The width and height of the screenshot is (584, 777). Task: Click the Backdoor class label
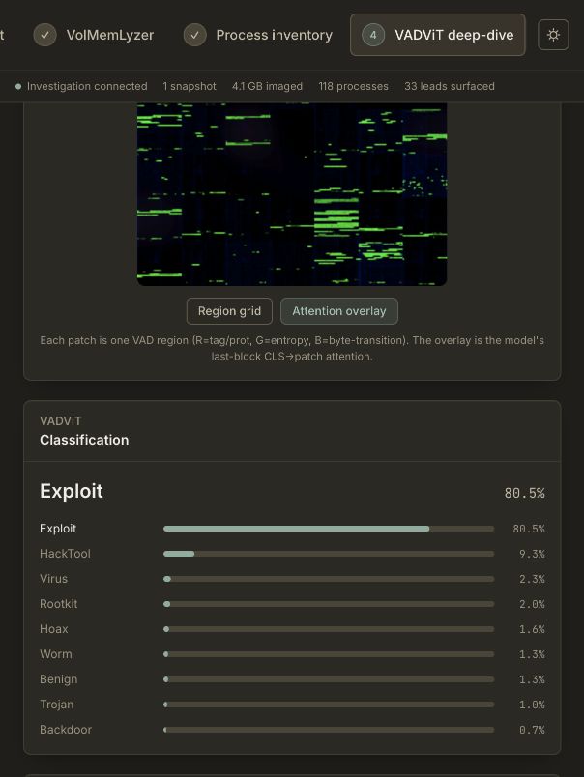tap(66, 730)
